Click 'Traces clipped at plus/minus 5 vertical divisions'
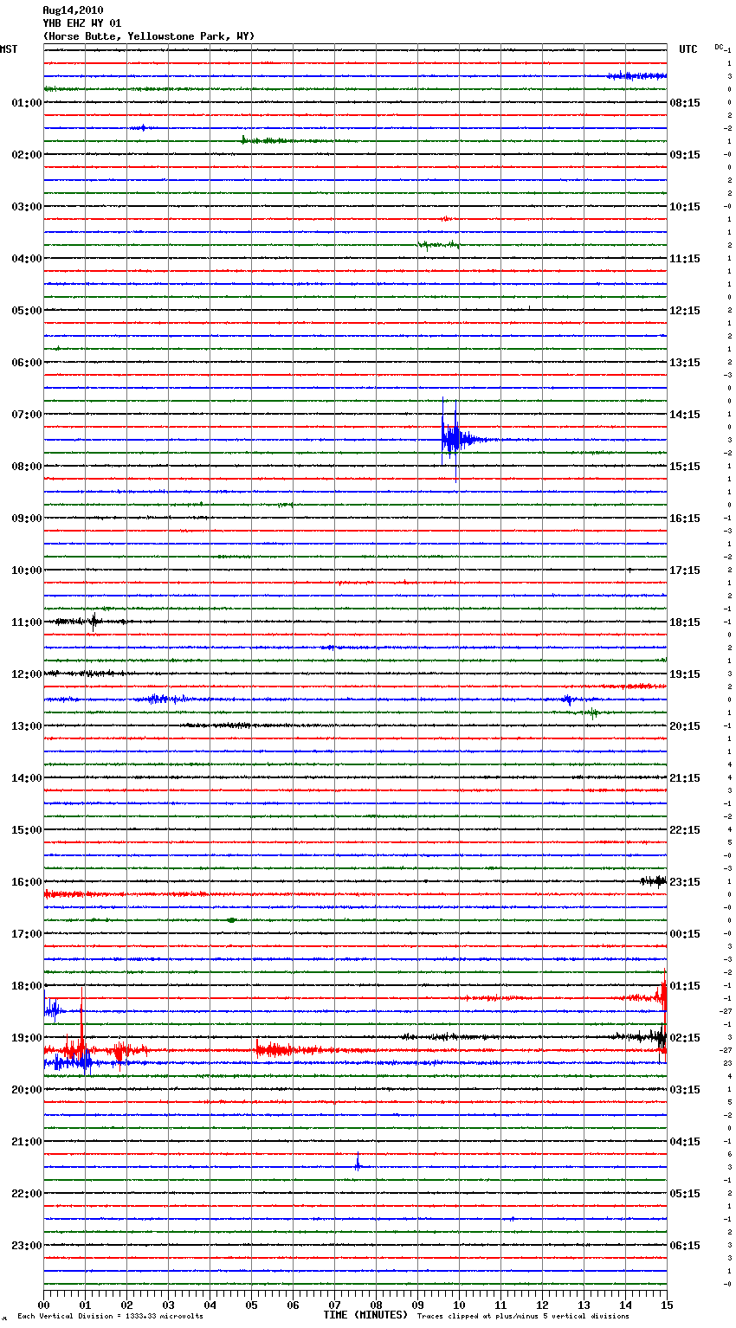Viewport: 736px width, 1328px height. [x=523, y=1316]
